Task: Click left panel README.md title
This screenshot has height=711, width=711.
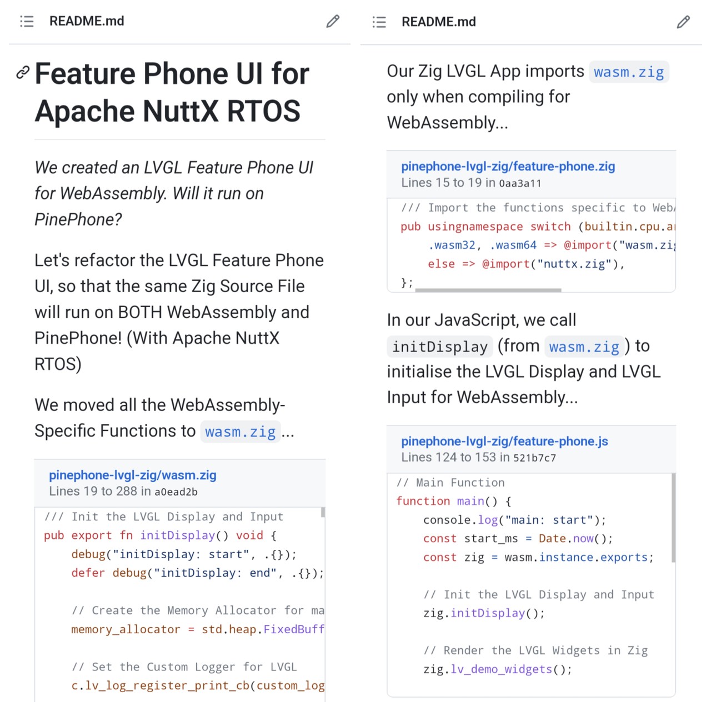Action: (x=87, y=21)
